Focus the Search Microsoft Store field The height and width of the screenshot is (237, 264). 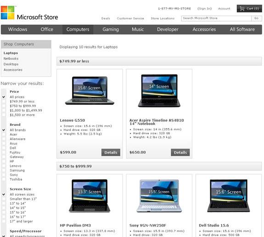coord(216,18)
